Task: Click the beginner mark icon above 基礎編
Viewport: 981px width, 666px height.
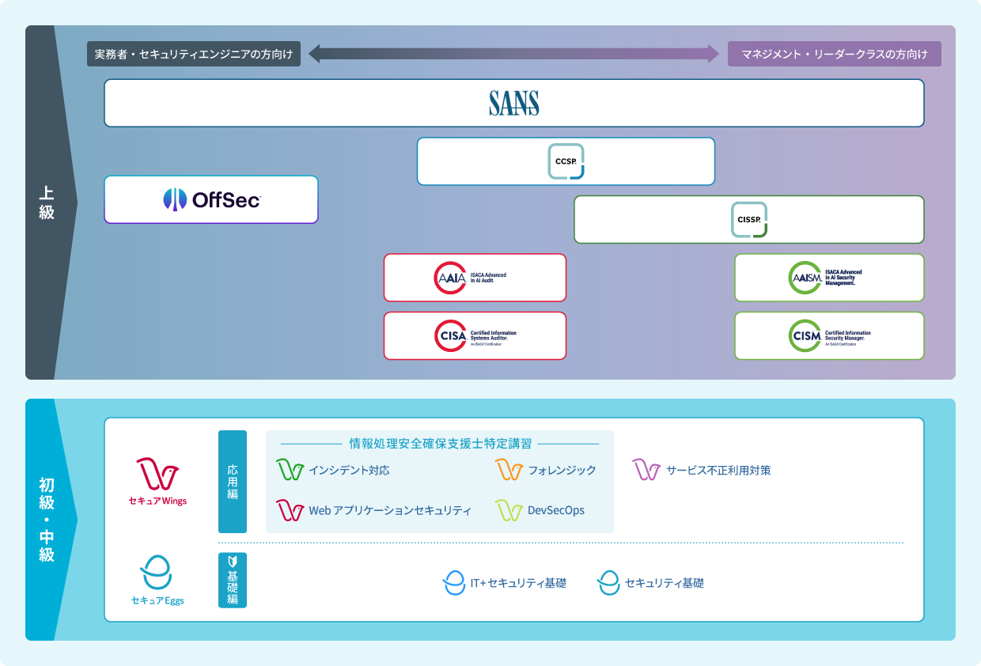Action: coord(233,561)
